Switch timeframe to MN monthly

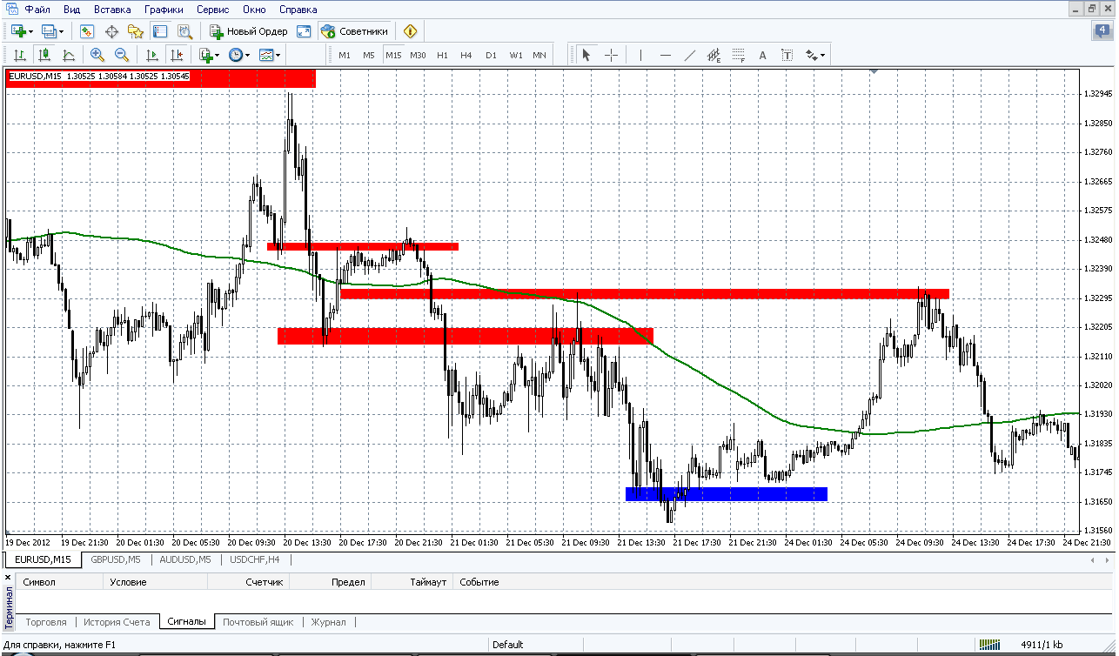pyautogui.click(x=539, y=55)
